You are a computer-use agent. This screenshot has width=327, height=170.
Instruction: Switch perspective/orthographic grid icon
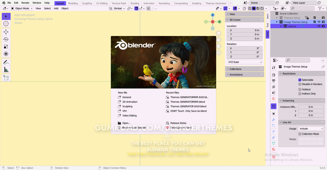click(x=219, y=52)
